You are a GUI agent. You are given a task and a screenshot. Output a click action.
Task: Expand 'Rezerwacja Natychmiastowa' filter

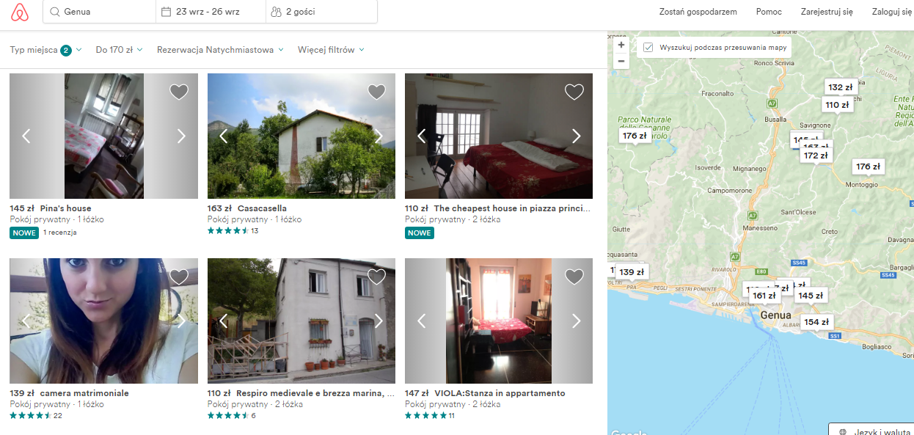[x=220, y=50]
